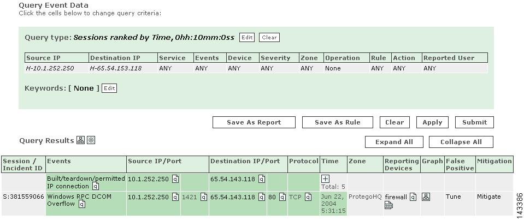524x220 pixels.
Task: Click Expand All button
Action: (x=395, y=142)
